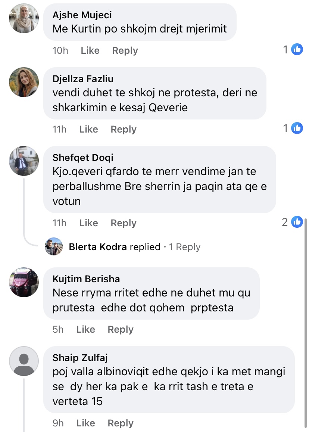Image resolution: width=309 pixels, height=432 pixels.
Task: Reply to Shaip Zulfaj's comment
Action: pos(121,423)
